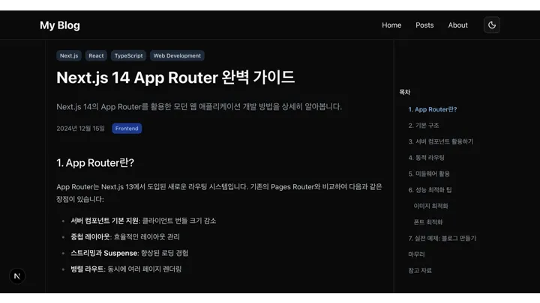Click the bullet '서버 컴포넌트 기본 지원'
The height and width of the screenshot is (303, 540).
[105, 221]
